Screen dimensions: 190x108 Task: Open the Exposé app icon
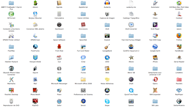tap(107, 36)
